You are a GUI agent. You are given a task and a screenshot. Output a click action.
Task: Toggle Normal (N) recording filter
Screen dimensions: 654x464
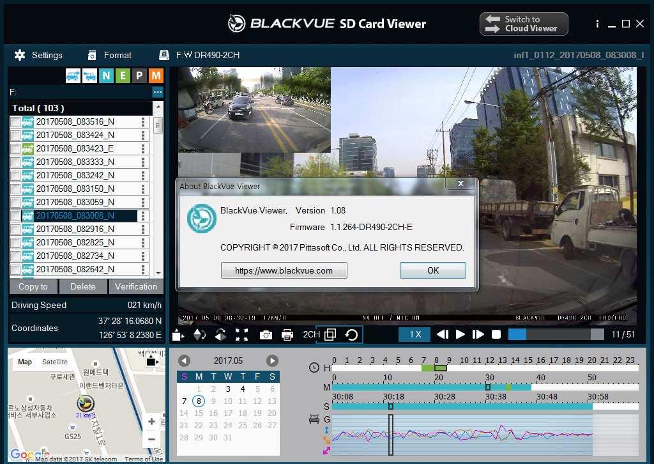pos(107,75)
